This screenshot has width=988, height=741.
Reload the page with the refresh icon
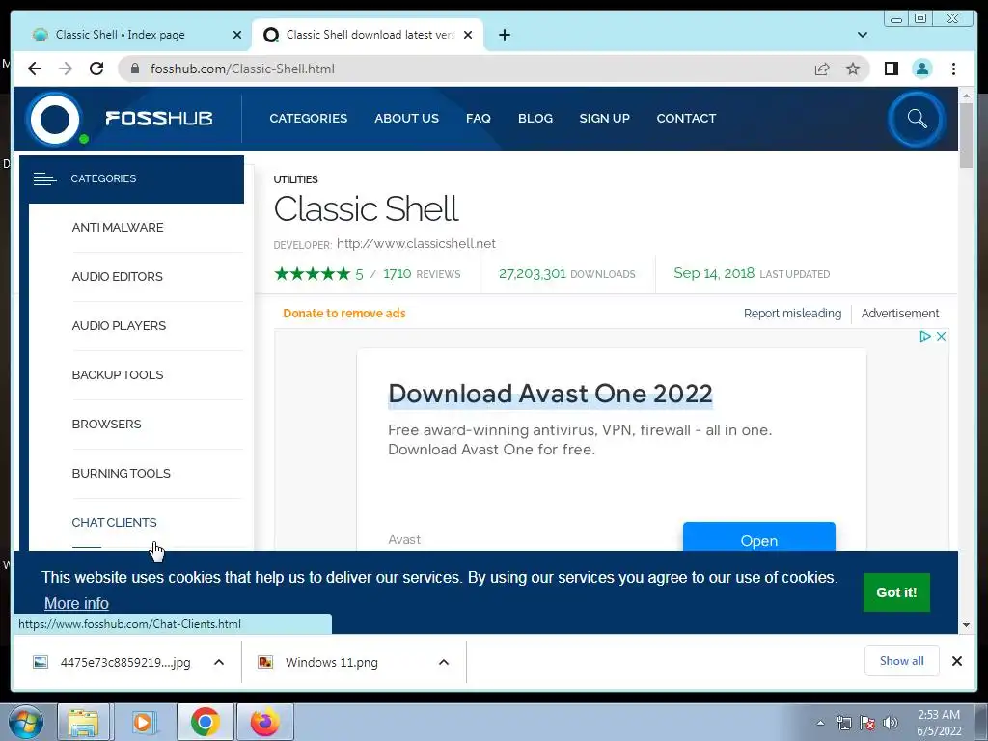pyautogui.click(x=96, y=69)
